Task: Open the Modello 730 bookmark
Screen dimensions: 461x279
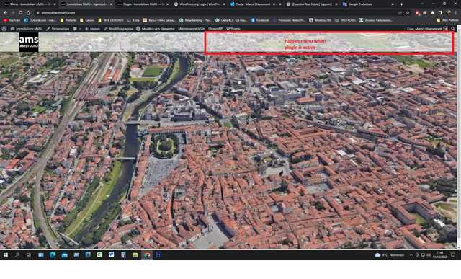Action: pyautogui.click(x=320, y=20)
